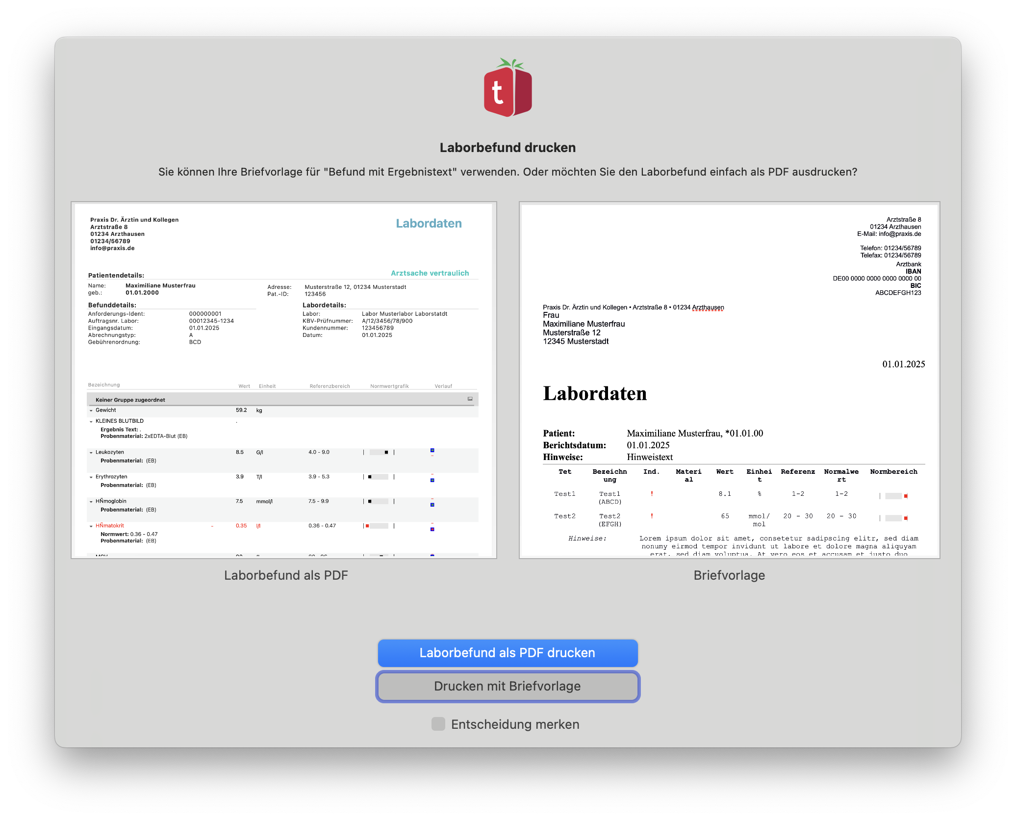Screen dimensions: 1016x820
Task: Click the image icon in 'Keiner Gruppe zugeordnet' row
Action: click(x=470, y=399)
